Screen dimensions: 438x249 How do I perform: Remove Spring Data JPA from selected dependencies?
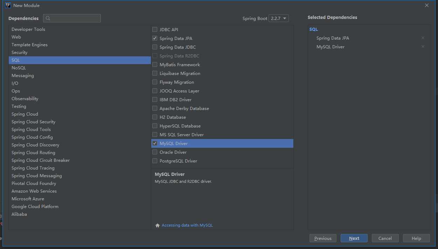pyautogui.click(x=423, y=38)
